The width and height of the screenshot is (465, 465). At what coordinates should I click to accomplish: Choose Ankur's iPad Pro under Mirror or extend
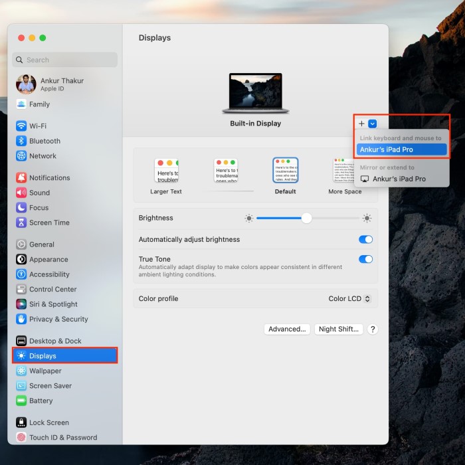pyautogui.click(x=401, y=179)
